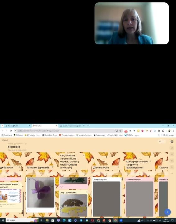
Task: Click the Дівчина Осінь section title
Action: pyautogui.click(x=101, y=167)
